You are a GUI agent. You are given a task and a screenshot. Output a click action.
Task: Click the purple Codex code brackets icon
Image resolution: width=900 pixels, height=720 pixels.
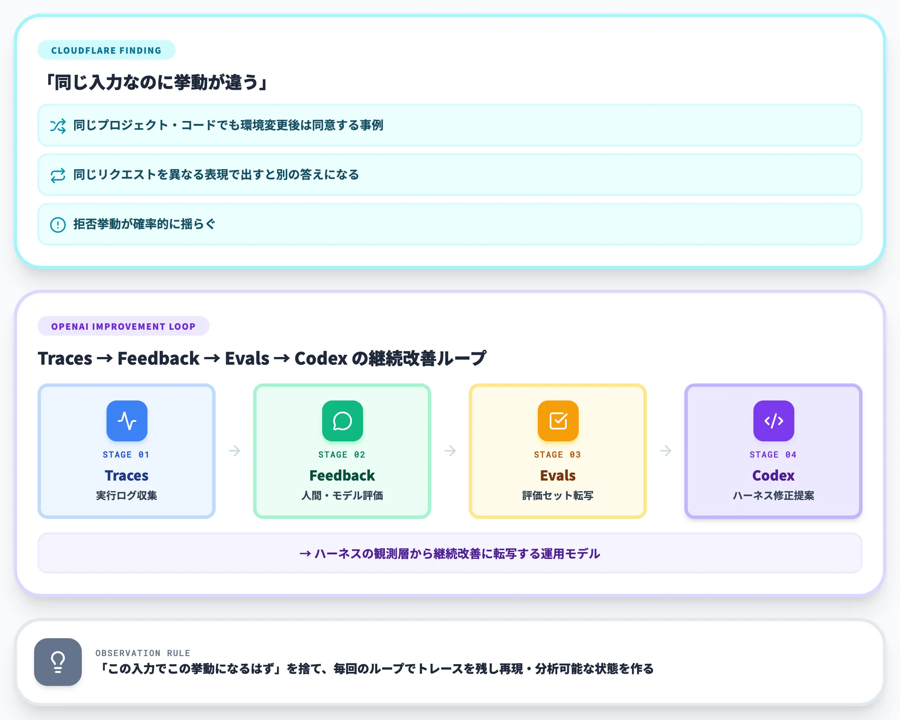(774, 421)
